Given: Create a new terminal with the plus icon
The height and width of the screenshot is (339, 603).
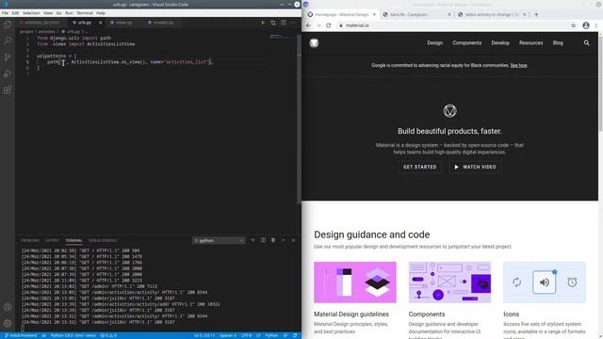Looking at the screenshot, I should [253, 240].
